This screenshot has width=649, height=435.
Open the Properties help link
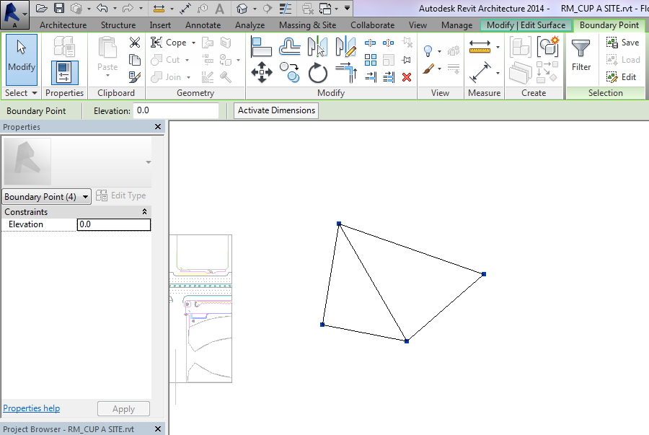pos(32,408)
